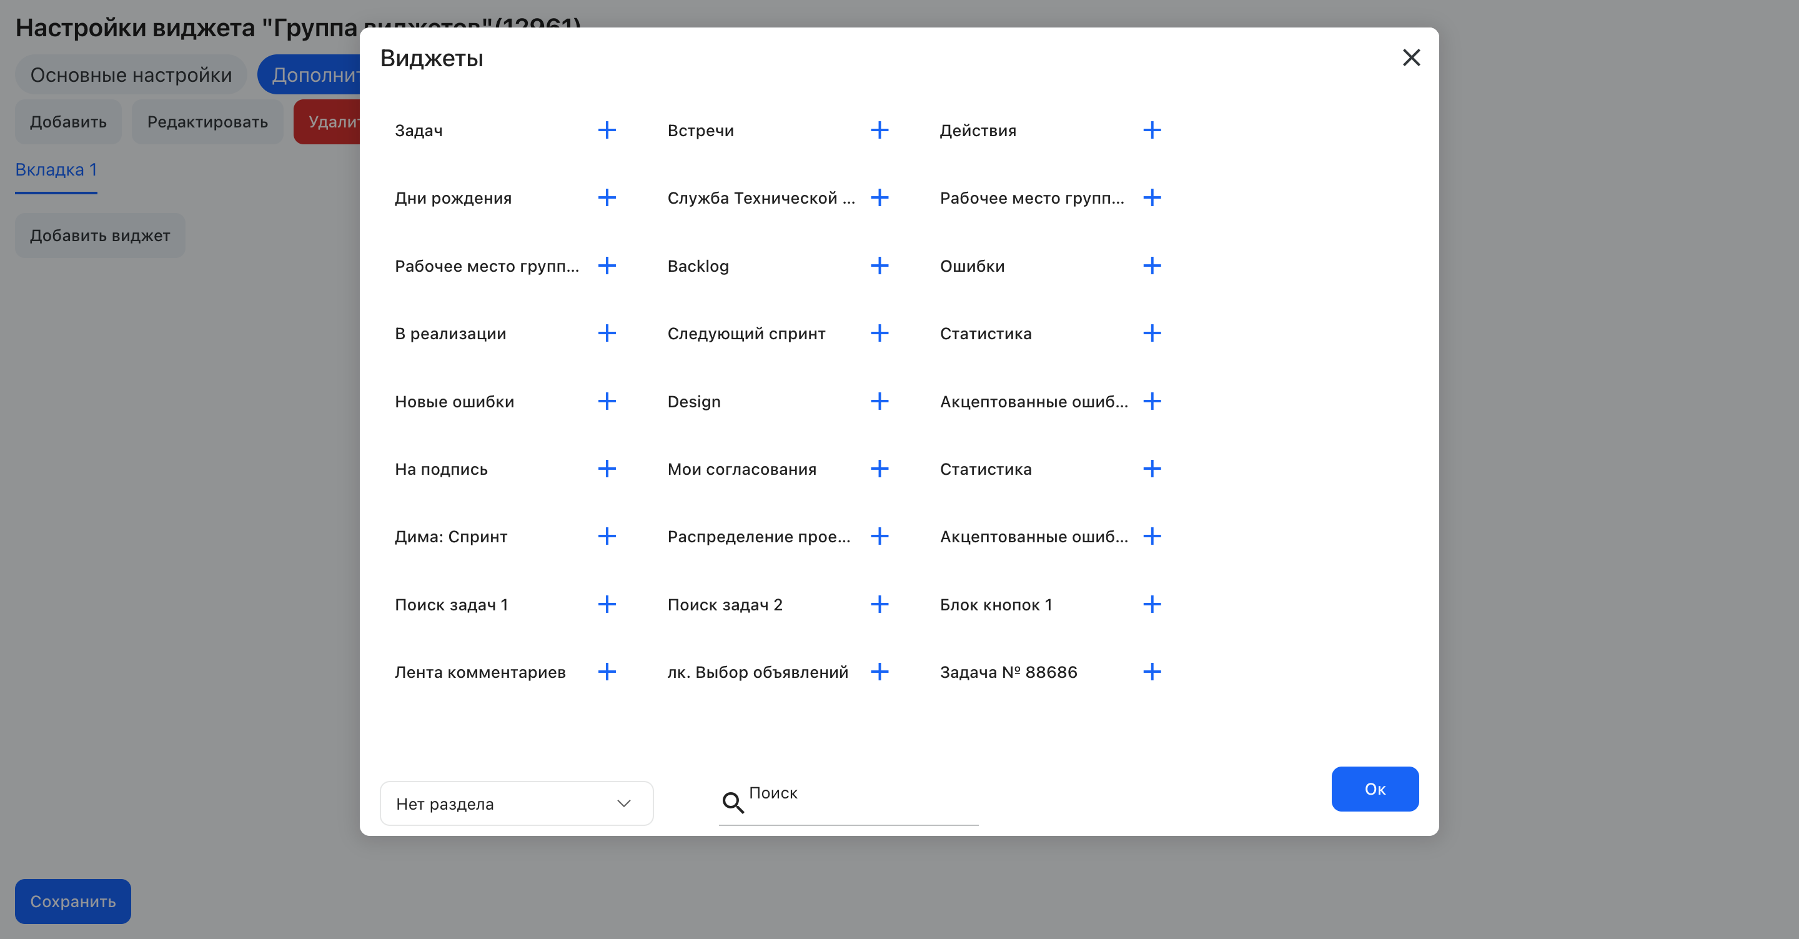Add Поиск задач 2 widget with plus

click(880, 604)
